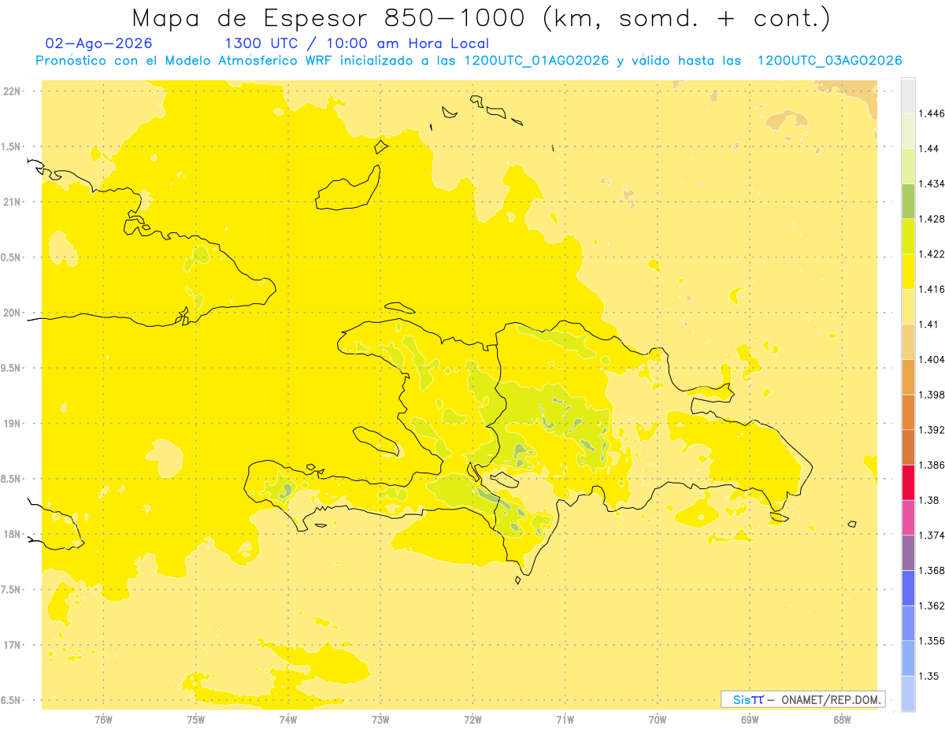The height and width of the screenshot is (730, 945).
Task: Select the forecast date '02-Ago-2026'
Action: [99, 43]
